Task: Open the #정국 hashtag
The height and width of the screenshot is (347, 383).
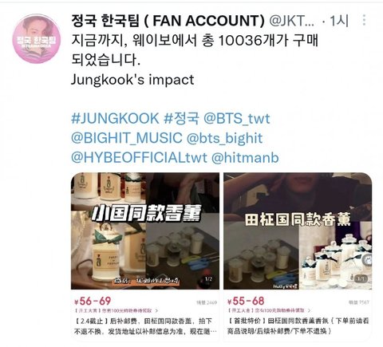Action: pyautogui.click(x=181, y=118)
